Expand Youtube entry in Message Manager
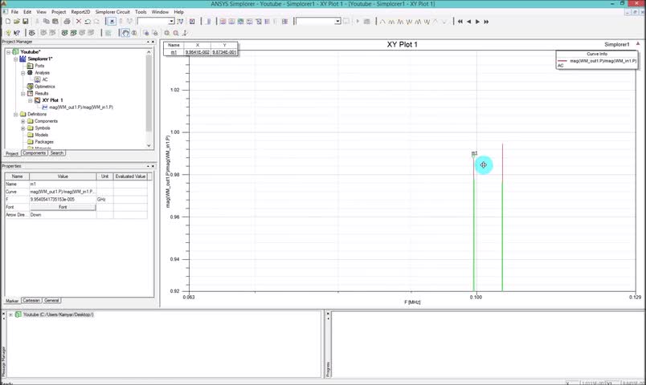This screenshot has height=385, width=646. [x=10, y=314]
